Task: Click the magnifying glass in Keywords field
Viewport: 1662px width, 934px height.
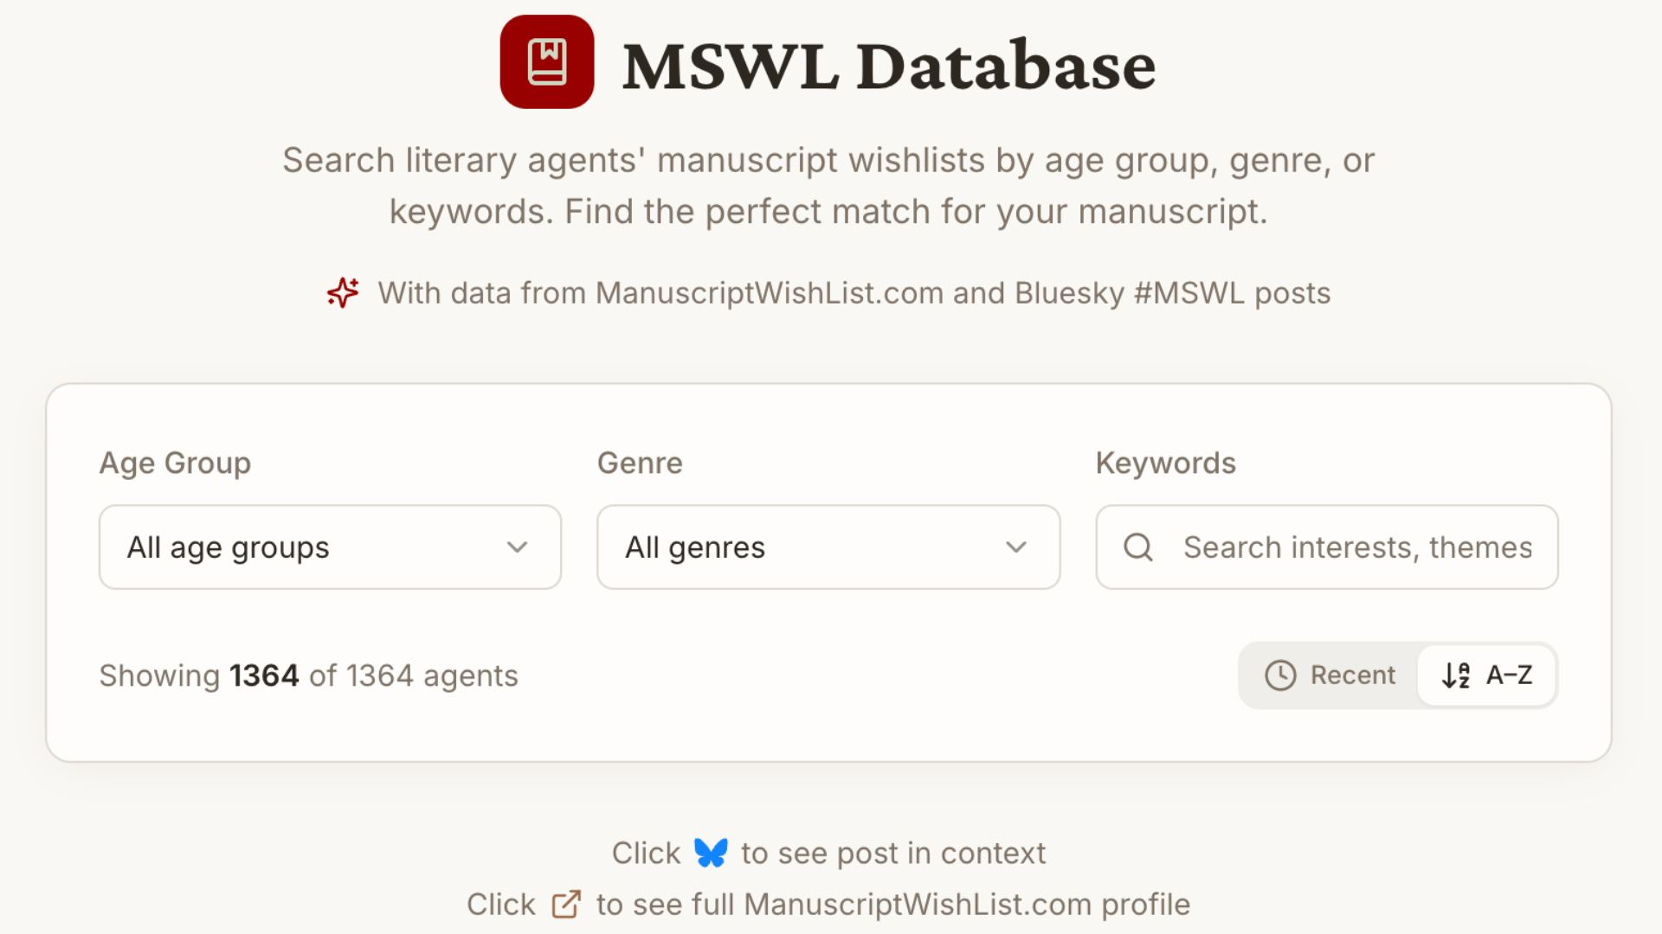Action: [1137, 547]
